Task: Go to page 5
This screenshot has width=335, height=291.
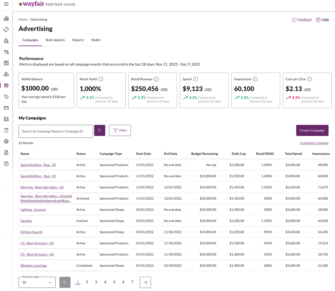Action: click(114, 282)
